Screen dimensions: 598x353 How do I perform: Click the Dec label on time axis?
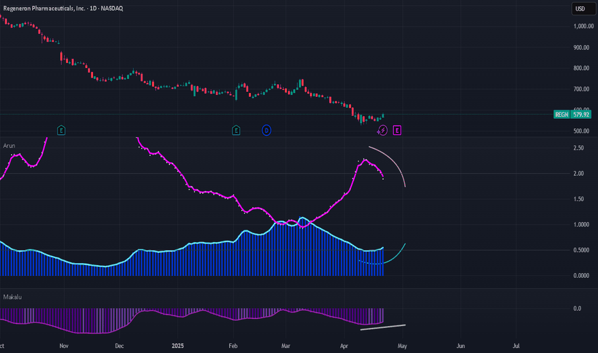point(119,346)
